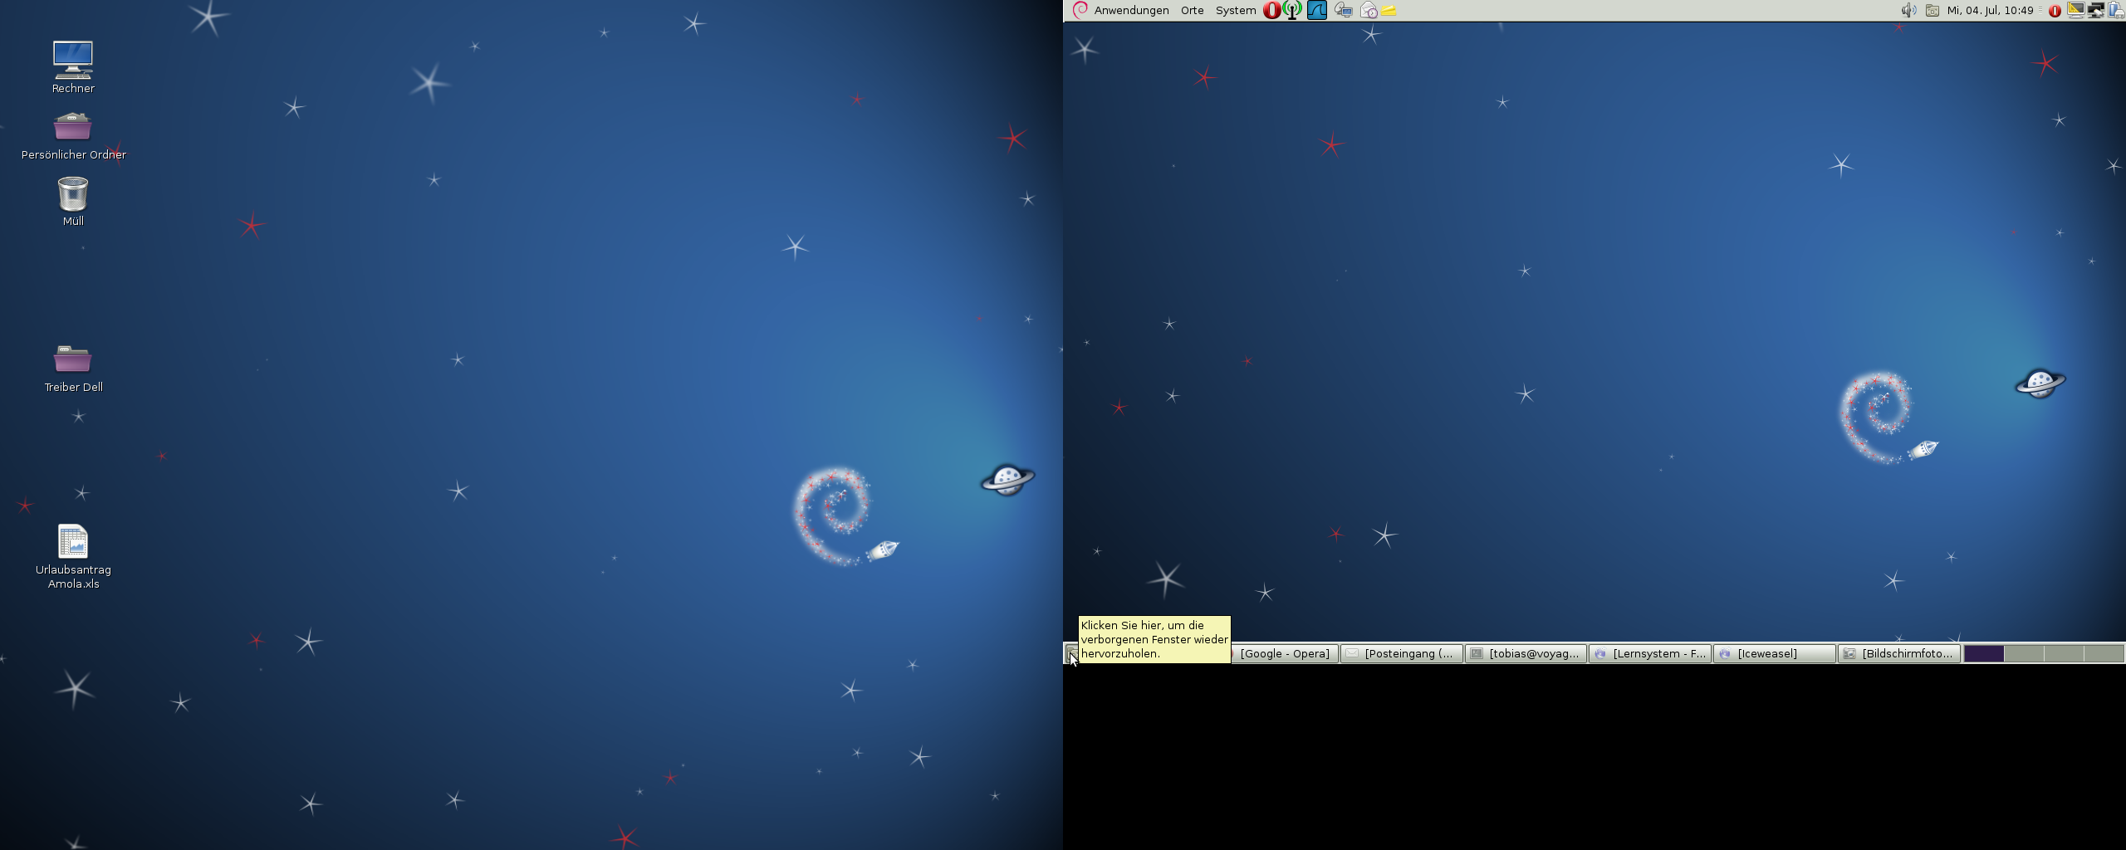Select the Urlaubsantrag Amola.xls desktop file
The image size is (2126, 850).
tap(73, 543)
